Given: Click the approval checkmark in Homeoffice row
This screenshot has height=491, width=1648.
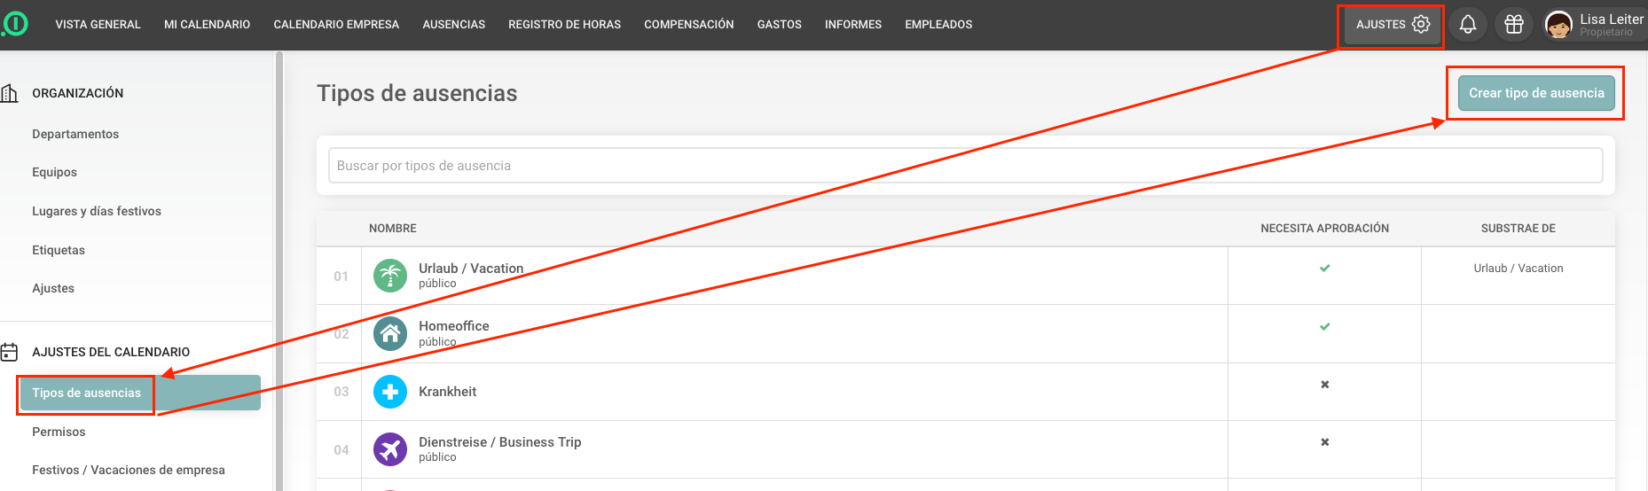Looking at the screenshot, I should 1324,326.
